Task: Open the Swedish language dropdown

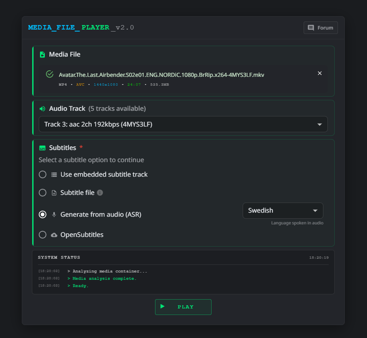Action: (283, 211)
